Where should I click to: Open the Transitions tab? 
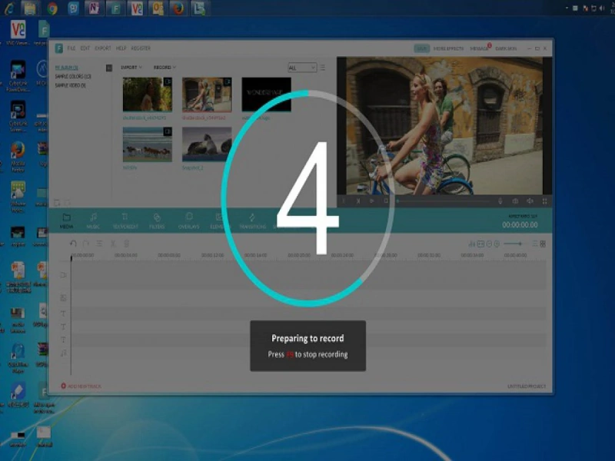coord(252,221)
